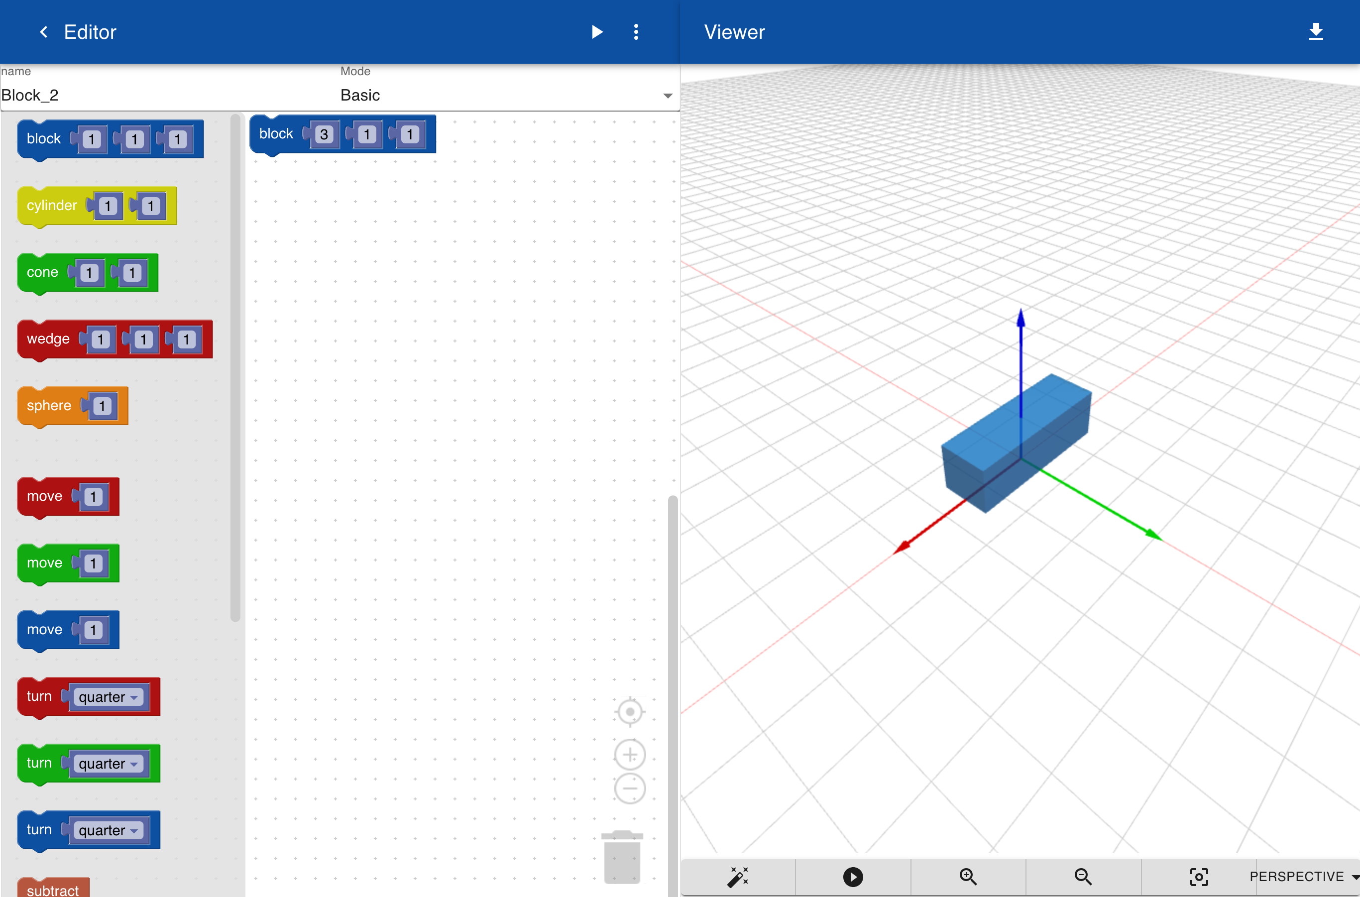
Task: Open quarter dropdown on green turn piece
Action: [x=108, y=764]
